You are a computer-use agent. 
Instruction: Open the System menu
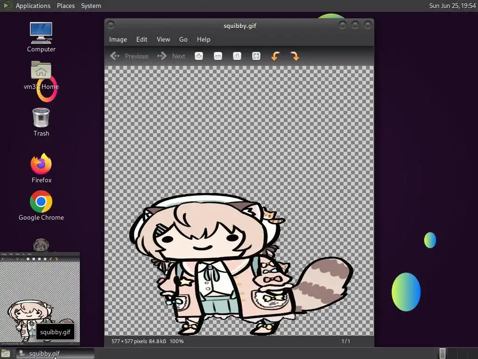pos(91,6)
